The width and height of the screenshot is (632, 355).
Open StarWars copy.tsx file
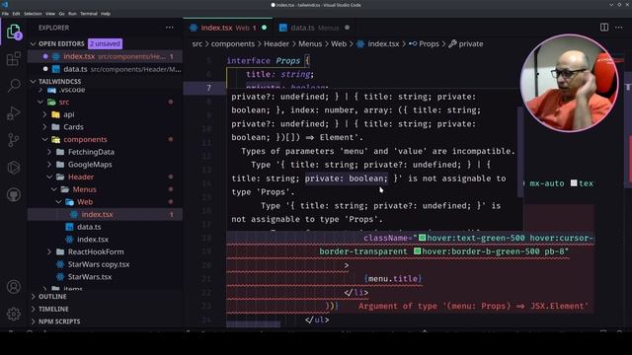coord(105,264)
